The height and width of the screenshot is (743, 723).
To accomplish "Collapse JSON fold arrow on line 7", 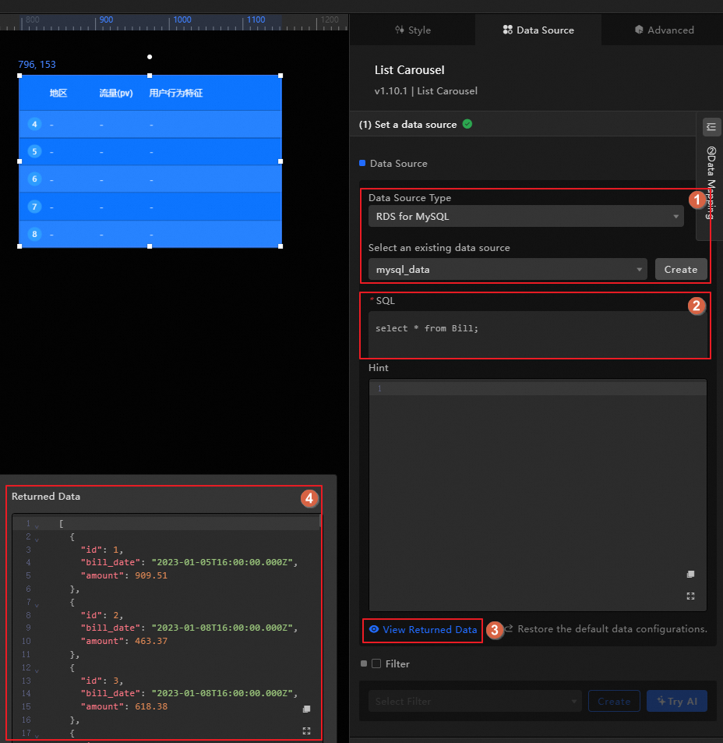I will pyautogui.click(x=37, y=605).
